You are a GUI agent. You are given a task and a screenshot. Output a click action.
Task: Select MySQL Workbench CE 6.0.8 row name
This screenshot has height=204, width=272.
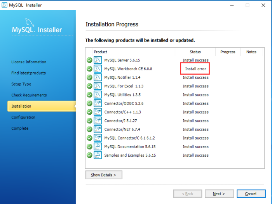pos(128,69)
